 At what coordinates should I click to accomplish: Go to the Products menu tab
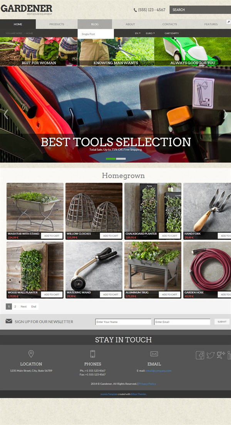[57, 24]
